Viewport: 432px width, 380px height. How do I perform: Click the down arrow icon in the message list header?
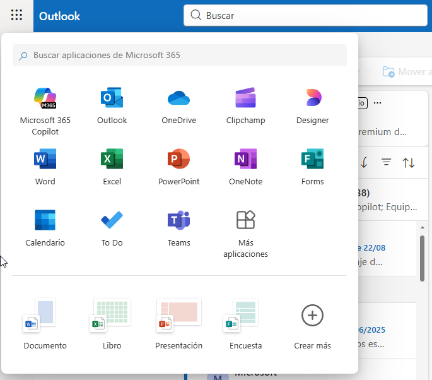click(x=364, y=162)
